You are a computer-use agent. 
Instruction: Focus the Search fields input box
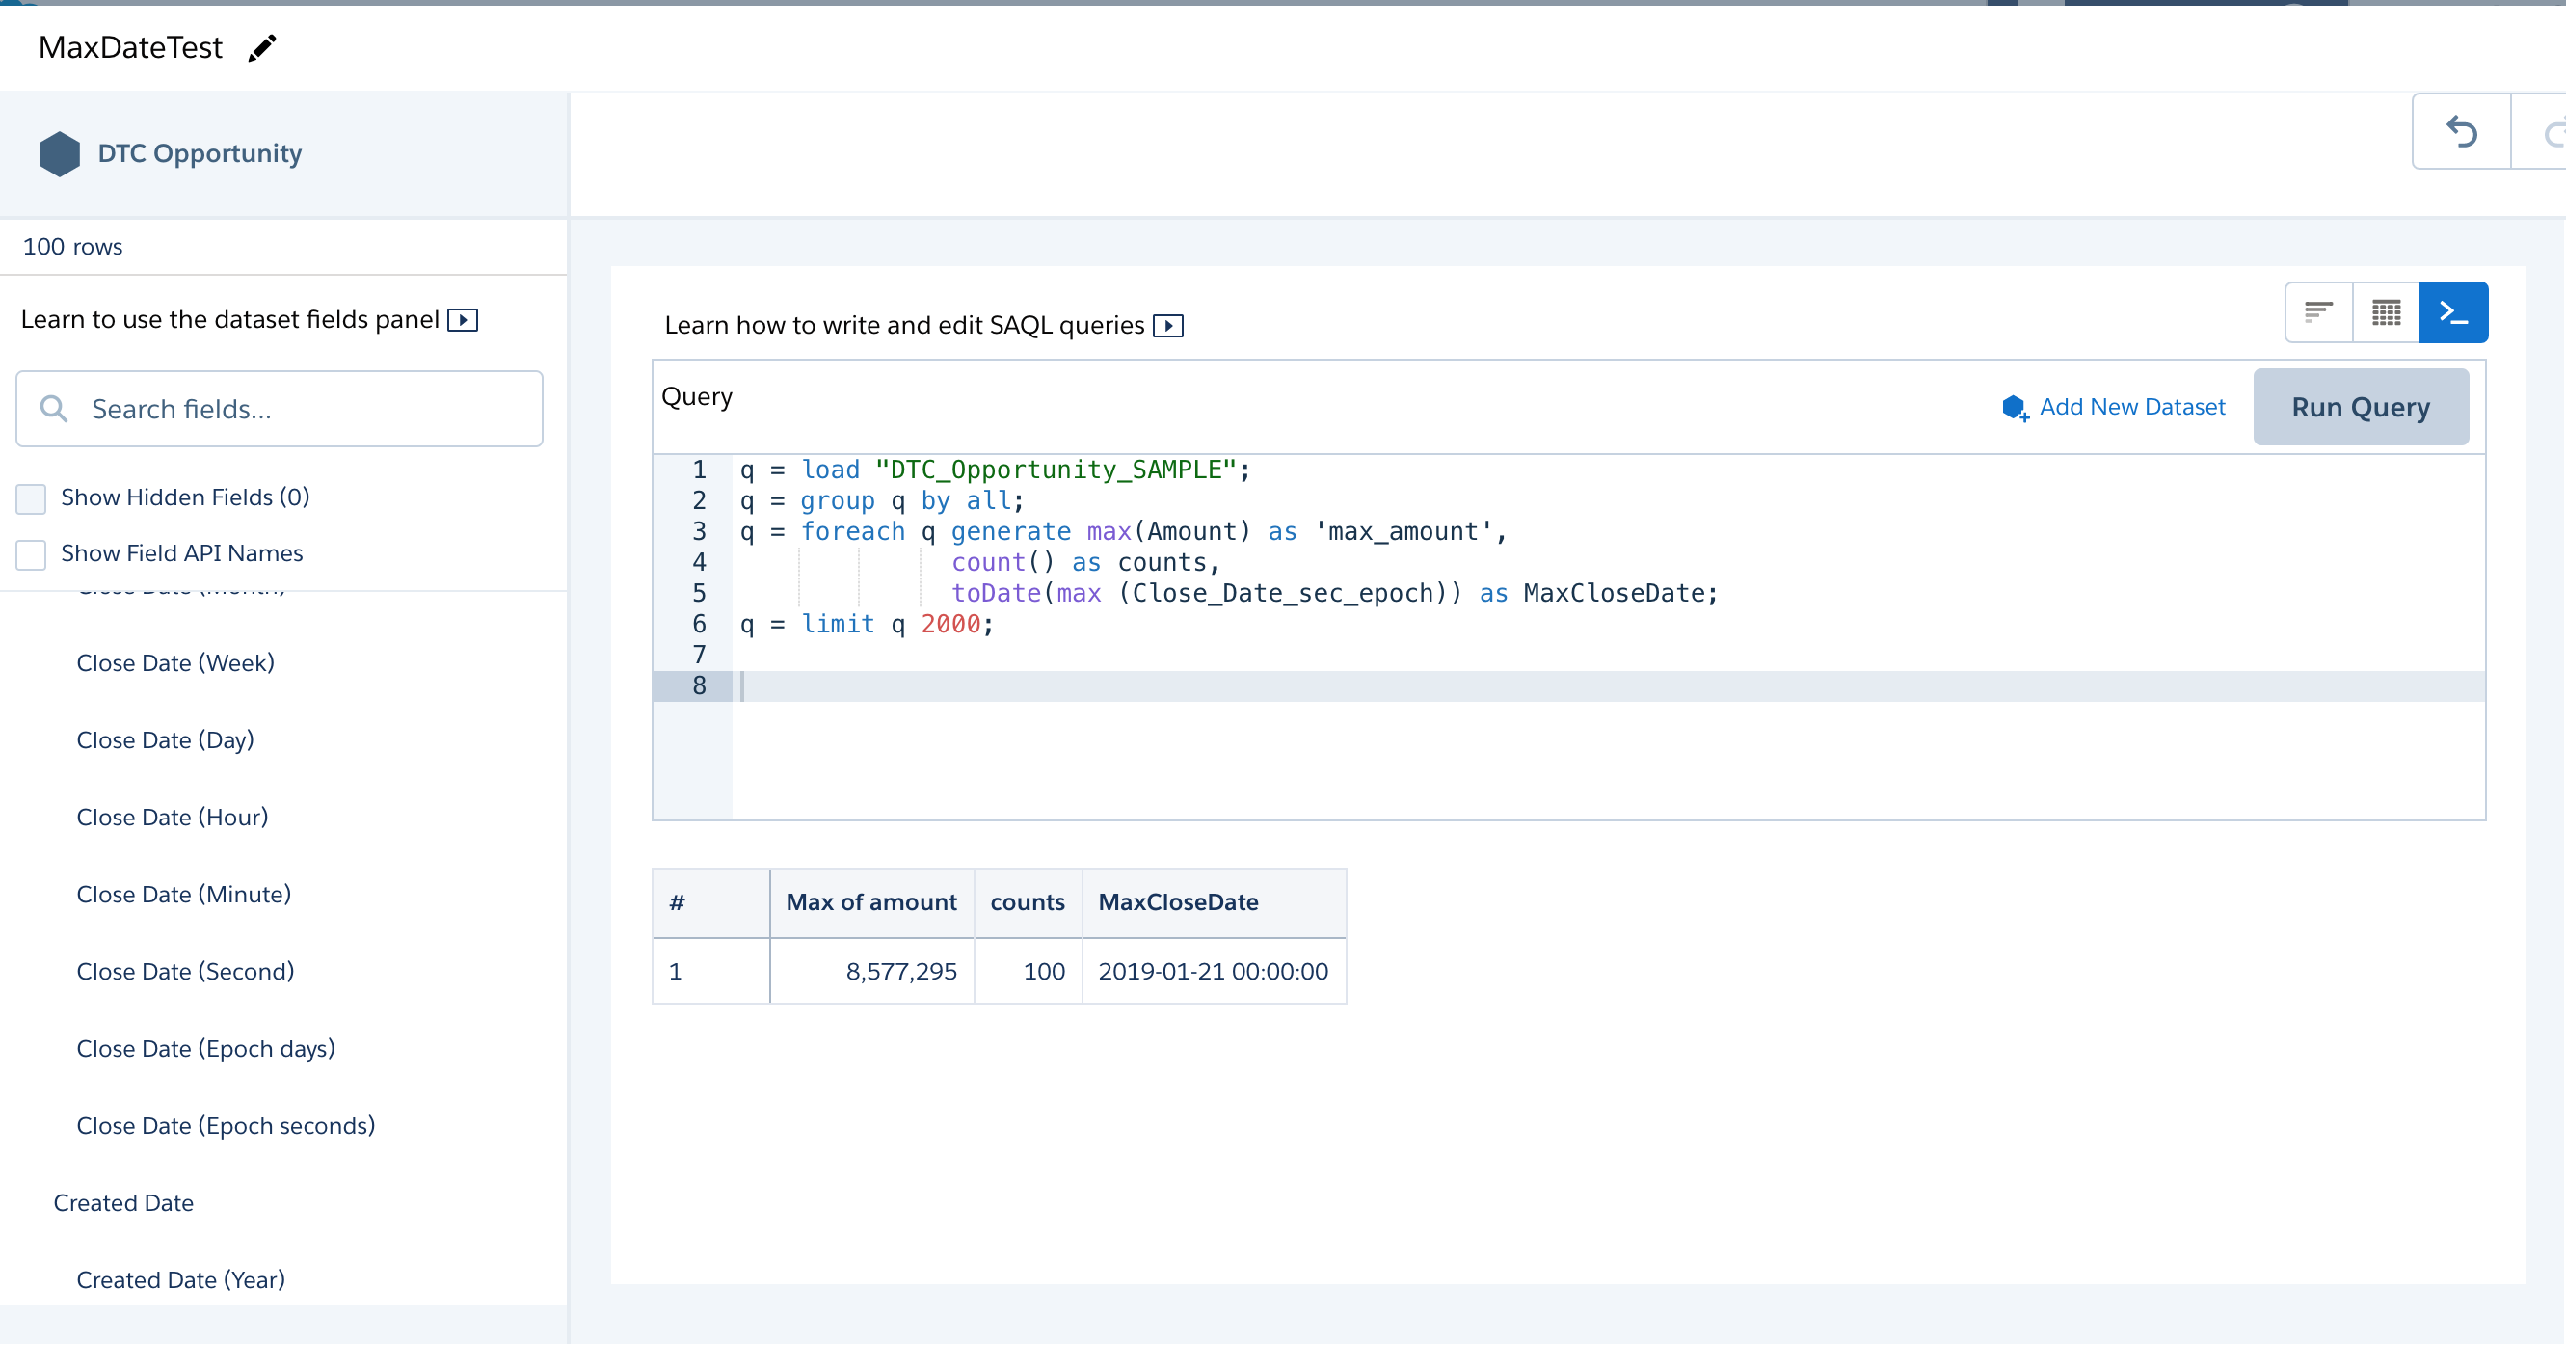[x=280, y=409]
